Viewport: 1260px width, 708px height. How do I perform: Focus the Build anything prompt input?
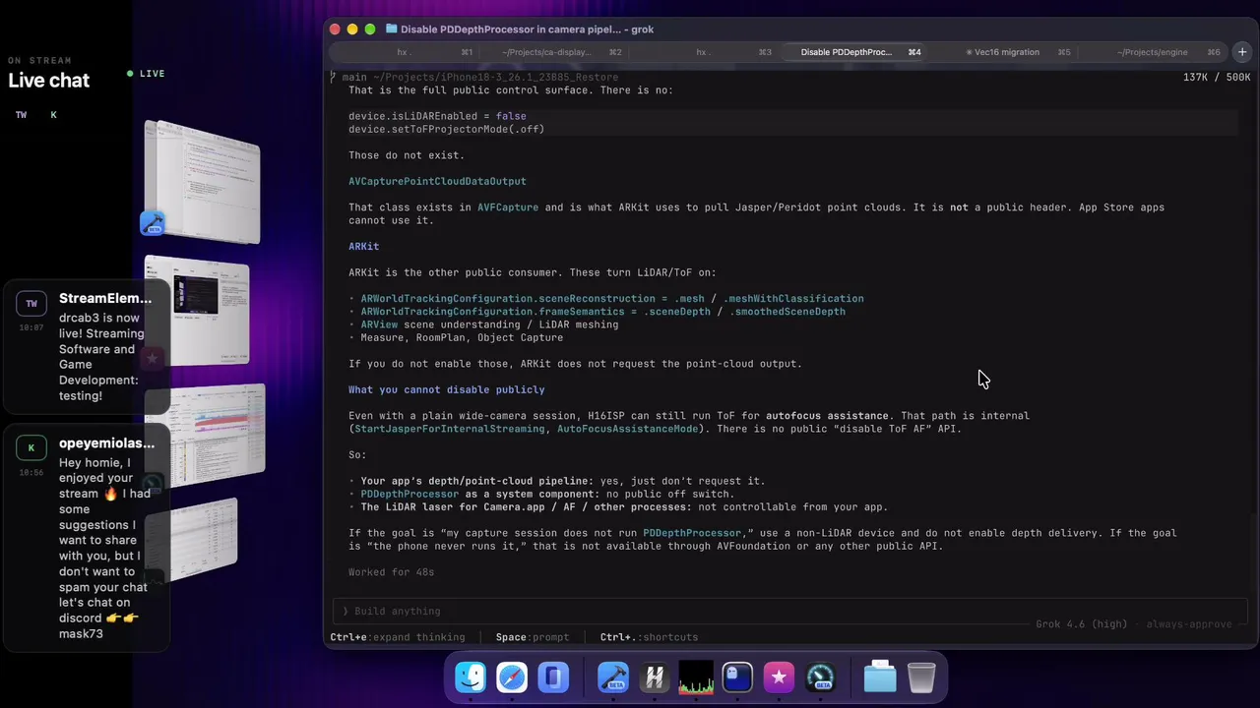coord(787,612)
